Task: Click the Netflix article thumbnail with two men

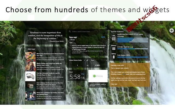Action: coord(30,66)
